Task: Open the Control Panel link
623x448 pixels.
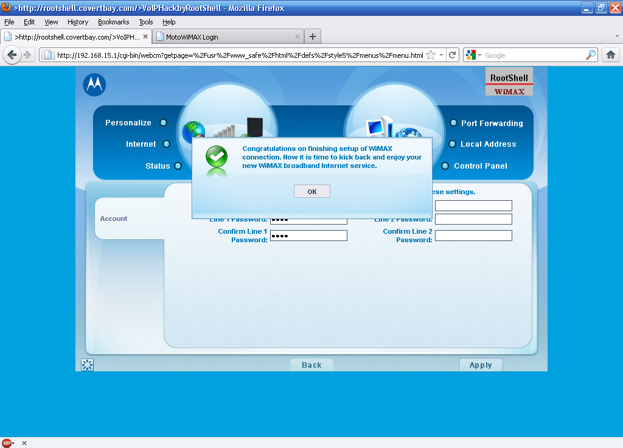Action: [x=481, y=166]
